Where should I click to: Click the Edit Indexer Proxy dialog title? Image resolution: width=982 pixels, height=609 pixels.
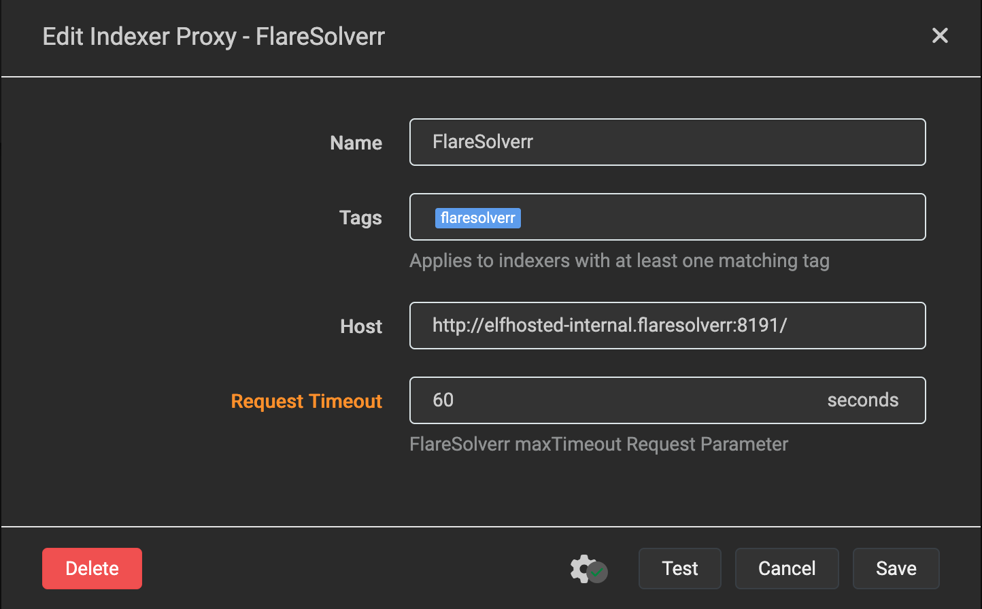(214, 36)
